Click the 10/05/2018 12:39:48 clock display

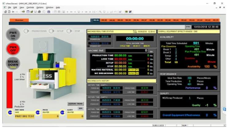click(x=206, y=27)
